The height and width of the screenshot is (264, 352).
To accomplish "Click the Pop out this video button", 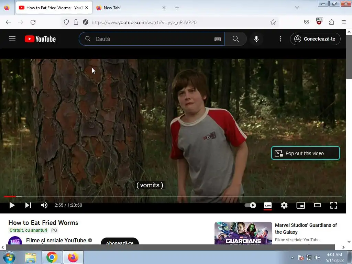I will coord(306,153).
